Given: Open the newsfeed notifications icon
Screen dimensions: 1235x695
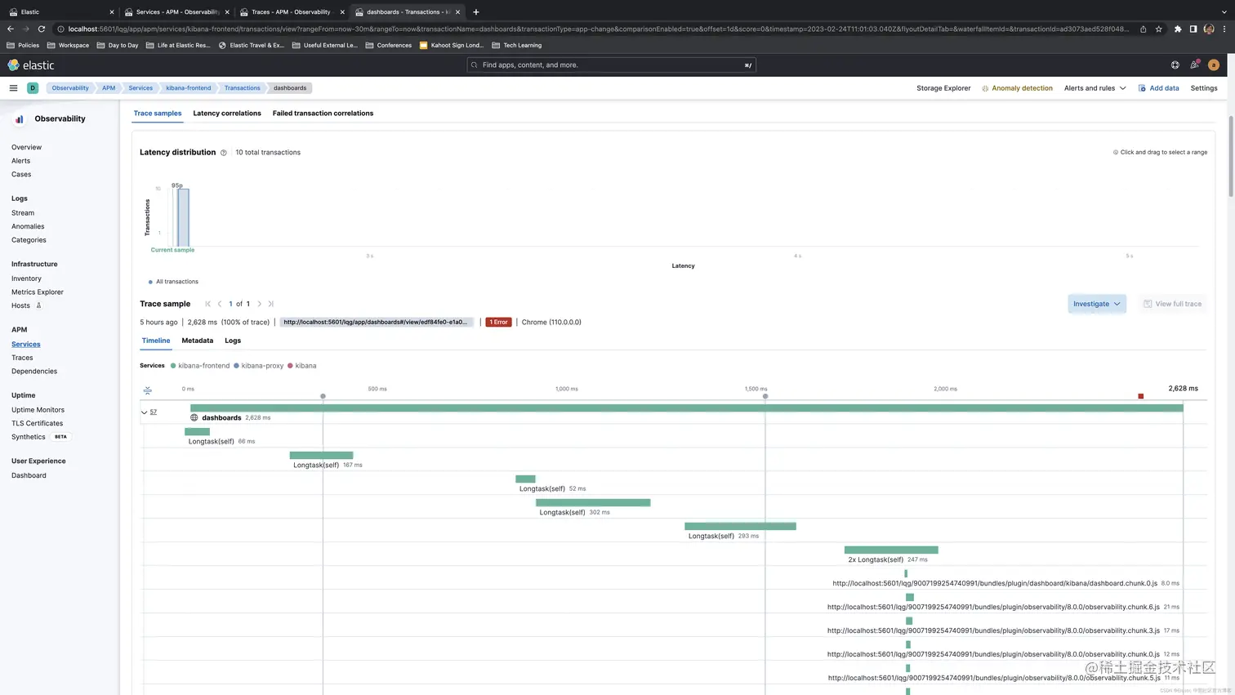Looking at the screenshot, I should click(x=1194, y=65).
